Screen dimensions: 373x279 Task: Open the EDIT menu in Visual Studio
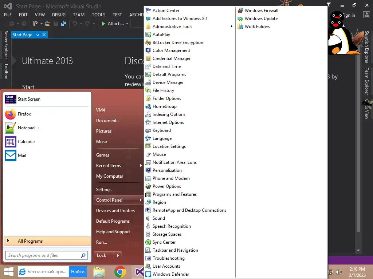coord(23,15)
